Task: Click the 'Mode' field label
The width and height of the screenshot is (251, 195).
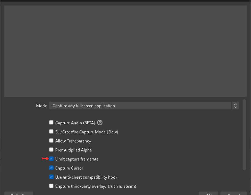Action: pyautogui.click(x=41, y=106)
